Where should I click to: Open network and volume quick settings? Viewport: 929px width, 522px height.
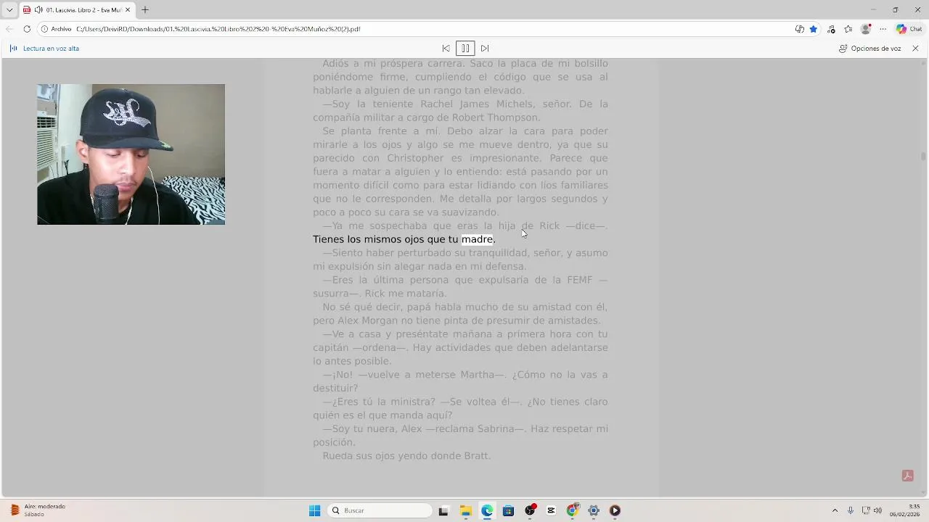(872, 510)
